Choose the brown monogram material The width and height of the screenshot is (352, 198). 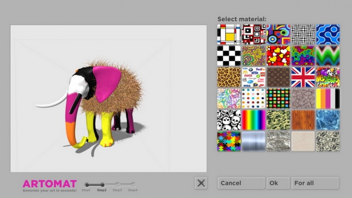click(x=278, y=77)
